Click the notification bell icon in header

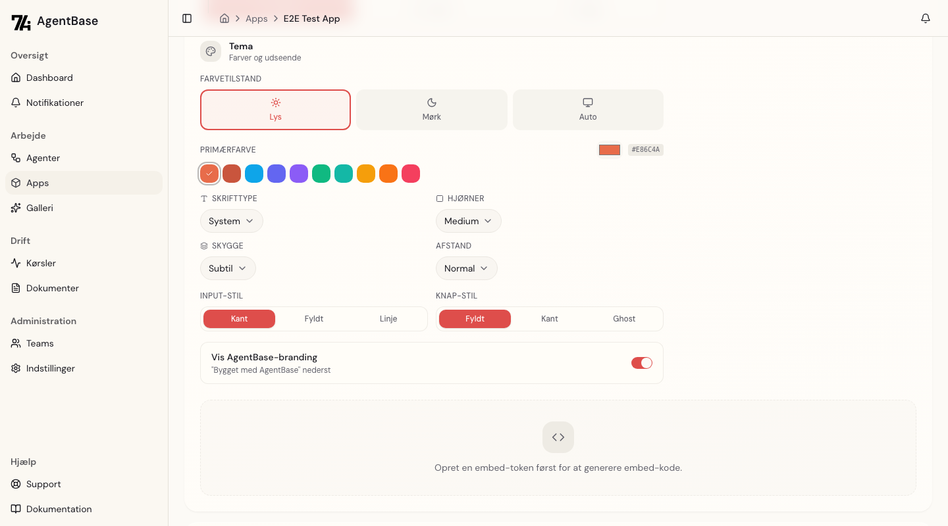click(x=926, y=18)
